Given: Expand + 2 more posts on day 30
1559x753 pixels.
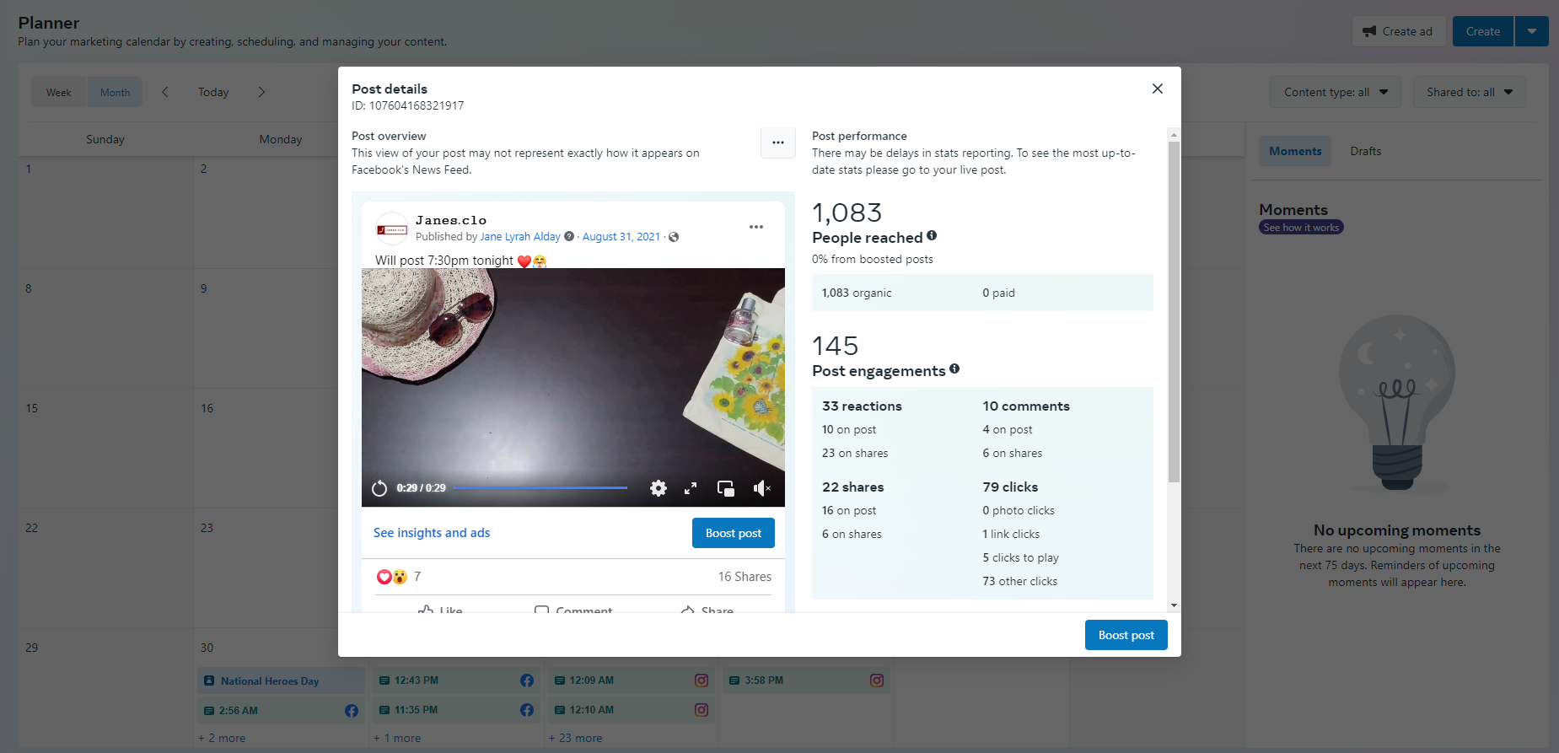Looking at the screenshot, I should (222, 739).
